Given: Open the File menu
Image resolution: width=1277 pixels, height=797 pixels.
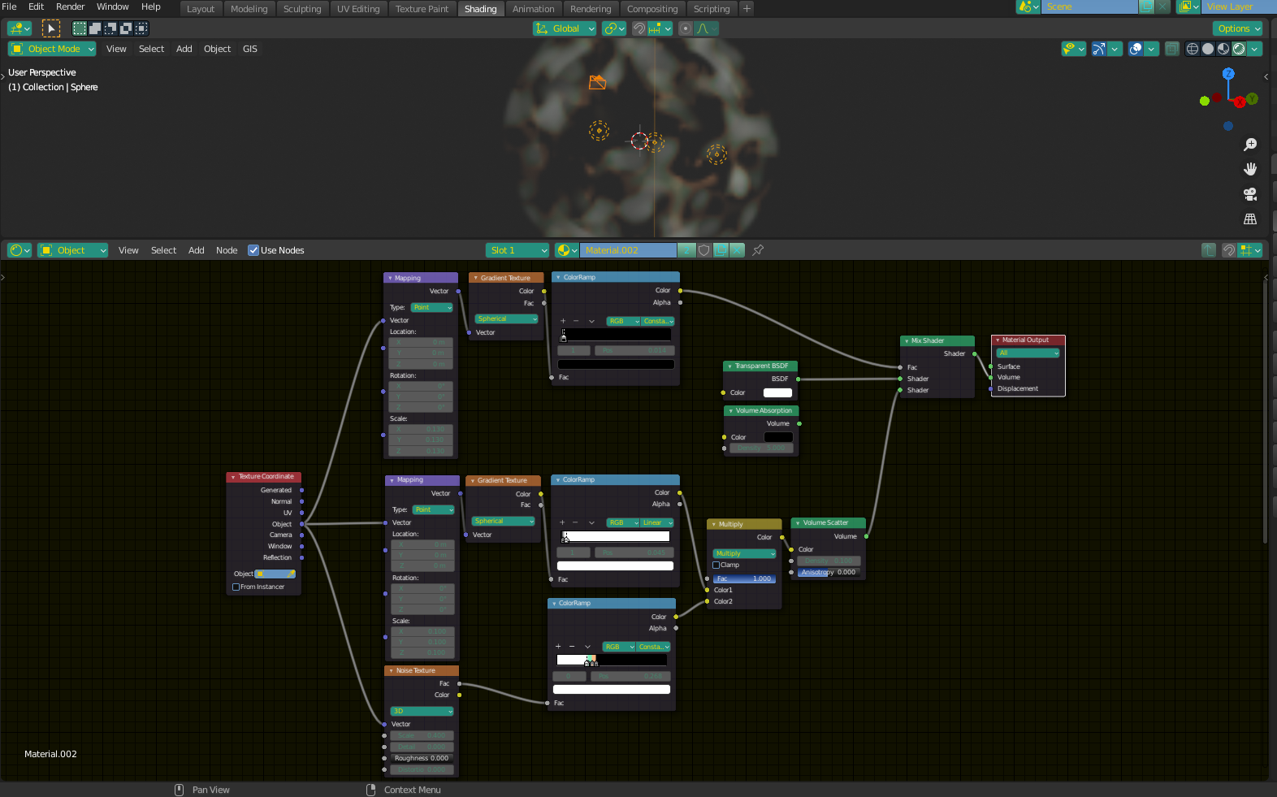Looking at the screenshot, I should pos(10,6).
